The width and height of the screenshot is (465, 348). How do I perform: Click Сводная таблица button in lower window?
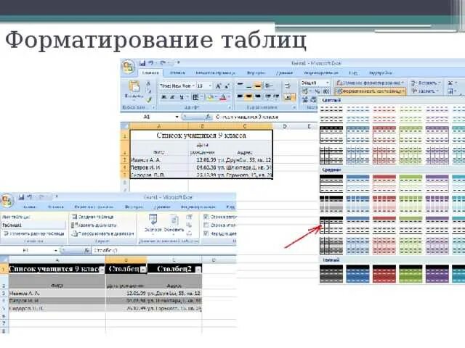coord(92,217)
